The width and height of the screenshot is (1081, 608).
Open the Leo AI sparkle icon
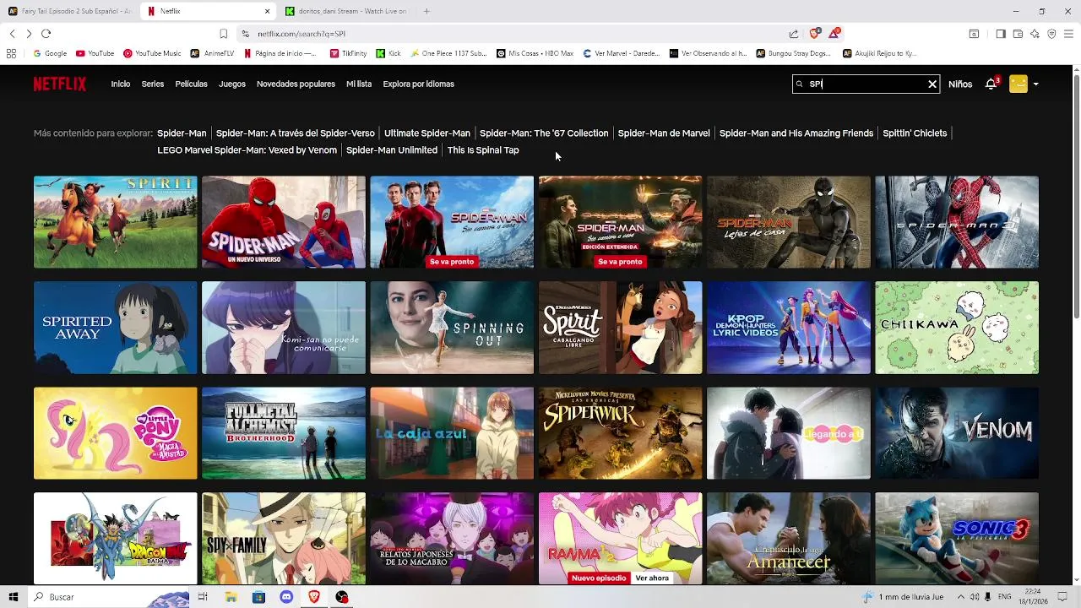point(1035,34)
